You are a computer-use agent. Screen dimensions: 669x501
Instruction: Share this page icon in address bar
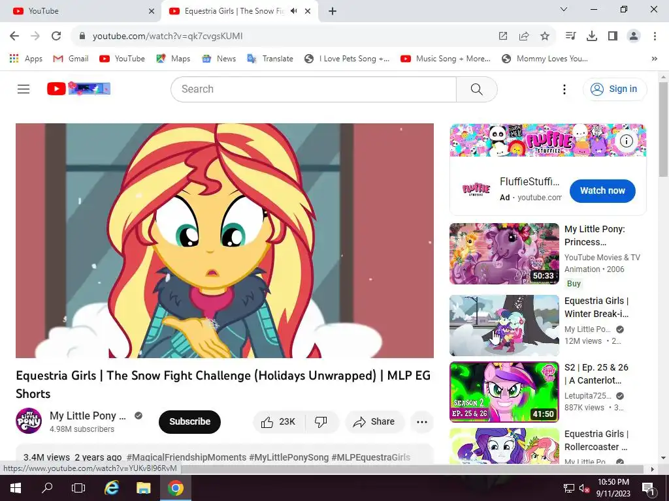click(524, 37)
